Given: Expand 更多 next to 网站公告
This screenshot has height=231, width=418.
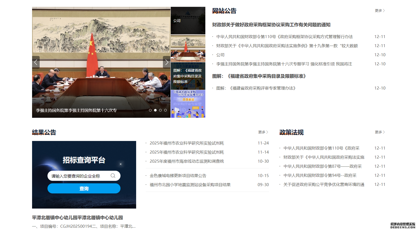Looking at the screenshot, I should click(380, 11).
